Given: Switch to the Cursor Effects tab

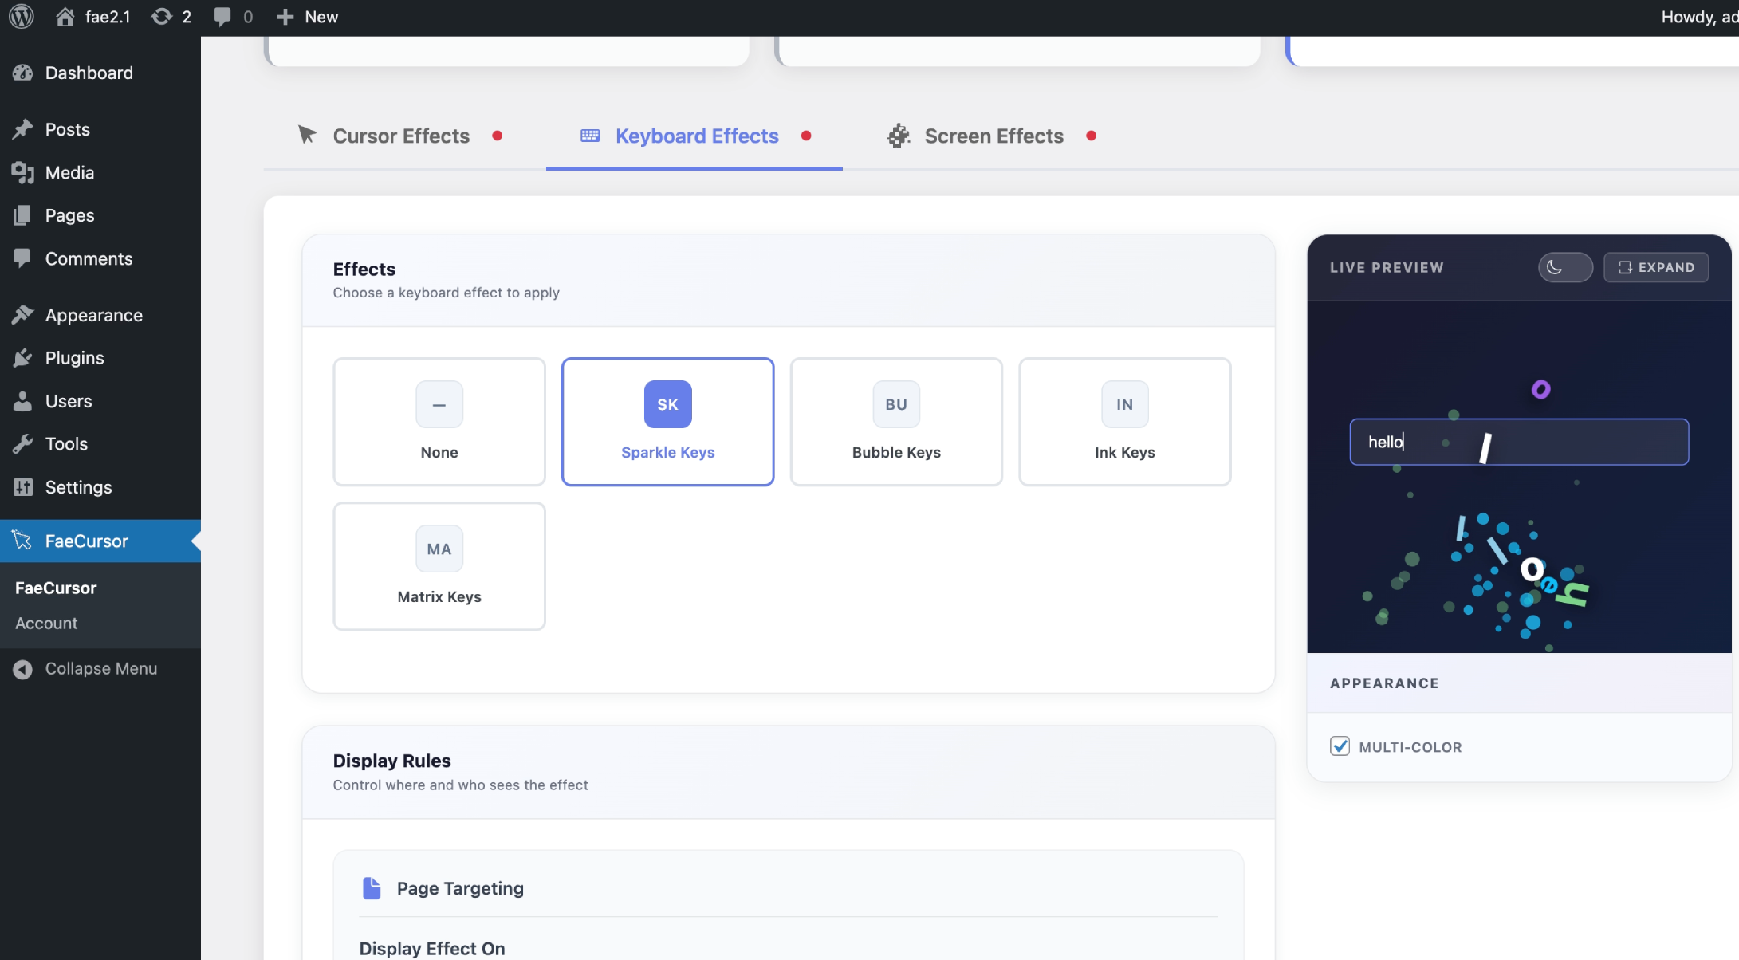Looking at the screenshot, I should click(400, 136).
